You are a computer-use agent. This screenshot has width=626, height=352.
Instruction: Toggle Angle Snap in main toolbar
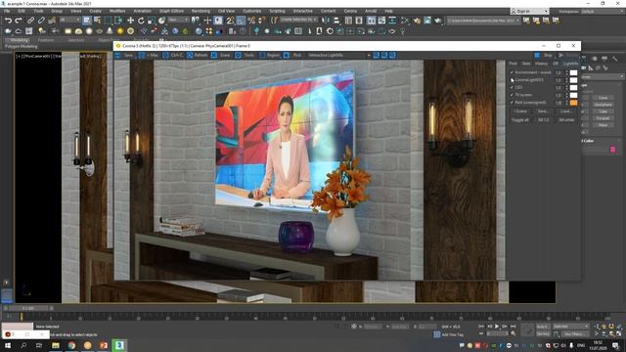coord(241,21)
